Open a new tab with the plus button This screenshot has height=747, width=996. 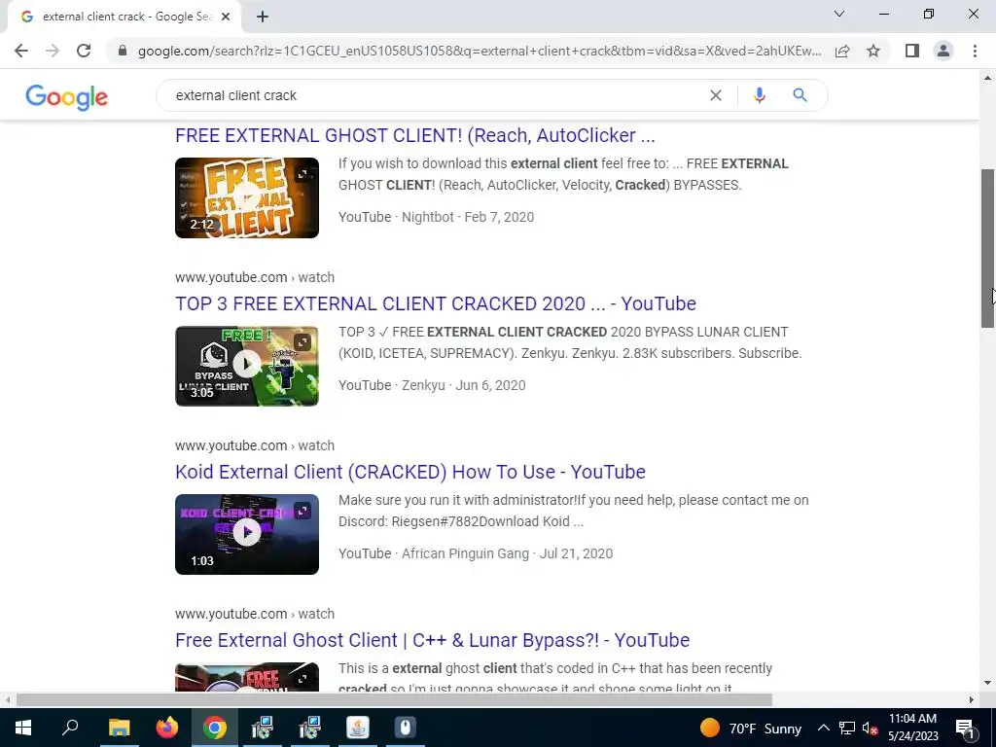pos(263,18)
